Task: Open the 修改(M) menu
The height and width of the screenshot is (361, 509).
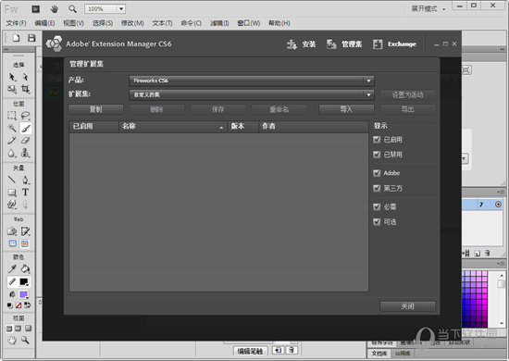Action: click(x=132, y=23)
